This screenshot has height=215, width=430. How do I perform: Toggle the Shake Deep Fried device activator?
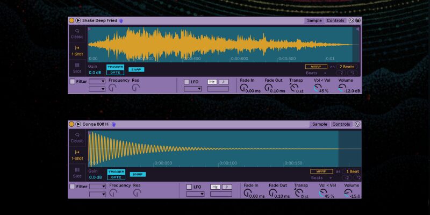[x=71, y=20]
